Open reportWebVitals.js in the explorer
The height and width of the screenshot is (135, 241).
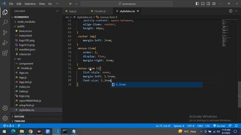pyautogui.click(x=30, y=100)
